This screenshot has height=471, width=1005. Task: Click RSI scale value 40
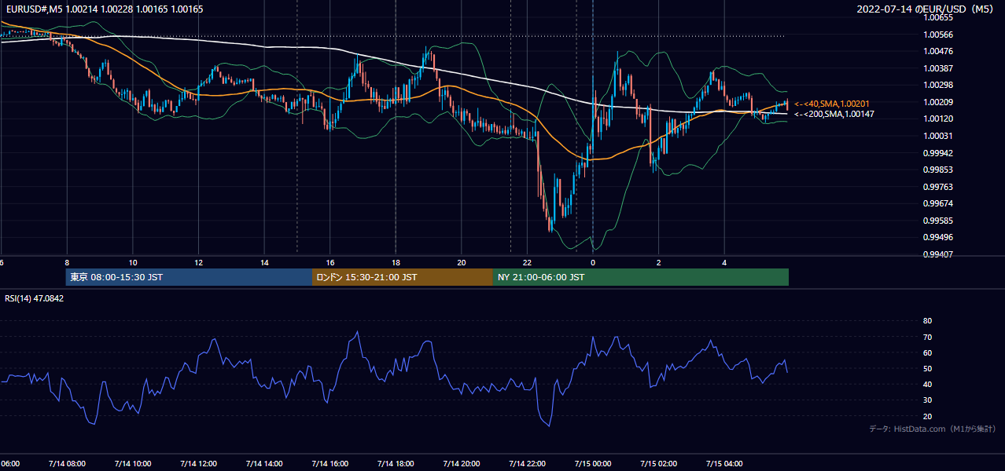pyautogui.click(x=927, y=384)
